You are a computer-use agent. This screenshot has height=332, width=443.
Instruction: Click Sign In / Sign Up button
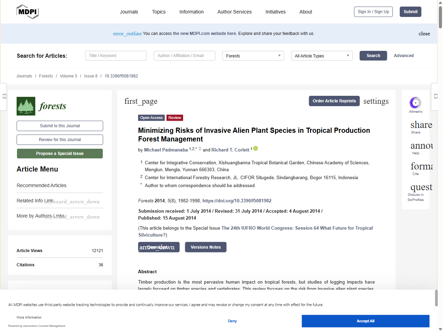click(x=373, y=12)
